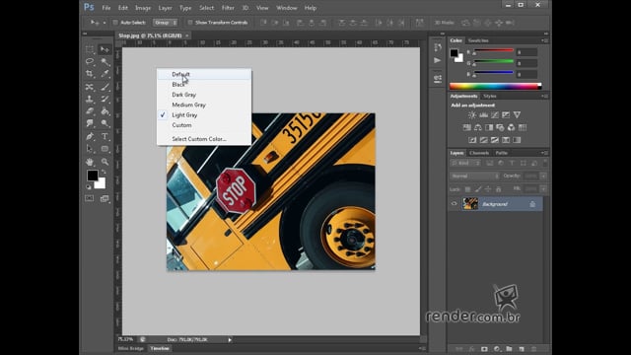Select the Clone Stamp tool
This screenshot has width=631, height=355.
[x=90, y=99]
